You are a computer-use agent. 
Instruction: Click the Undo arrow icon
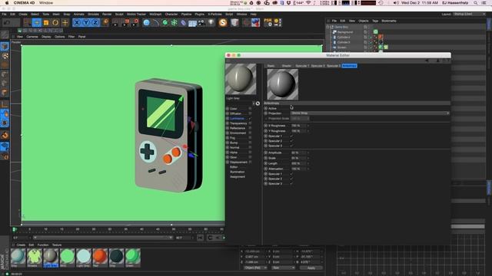click(x=7, y=22)
